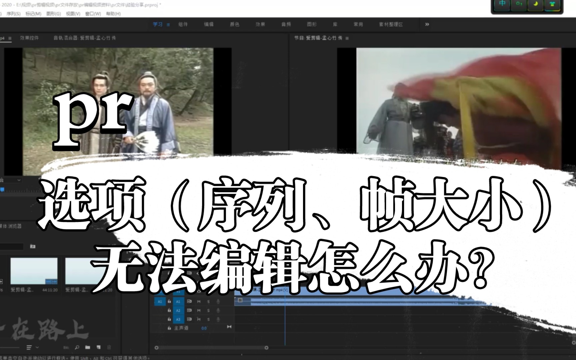The height and width of the screenshot is (360, 576).
Task: Toggle the A1 source patching button
Action: (x=160, y=301)
